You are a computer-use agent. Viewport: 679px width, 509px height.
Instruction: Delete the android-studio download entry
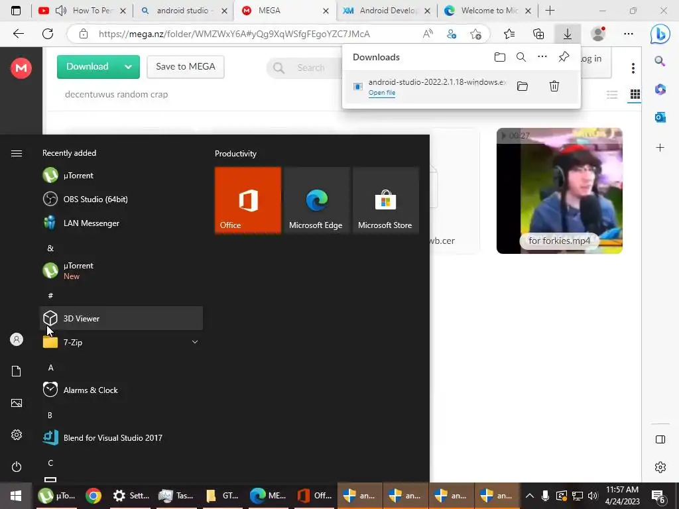[554, 86]
